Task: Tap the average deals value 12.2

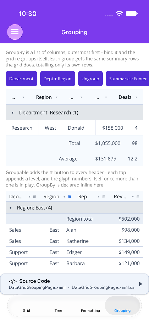Action: (x=132, y=159)
